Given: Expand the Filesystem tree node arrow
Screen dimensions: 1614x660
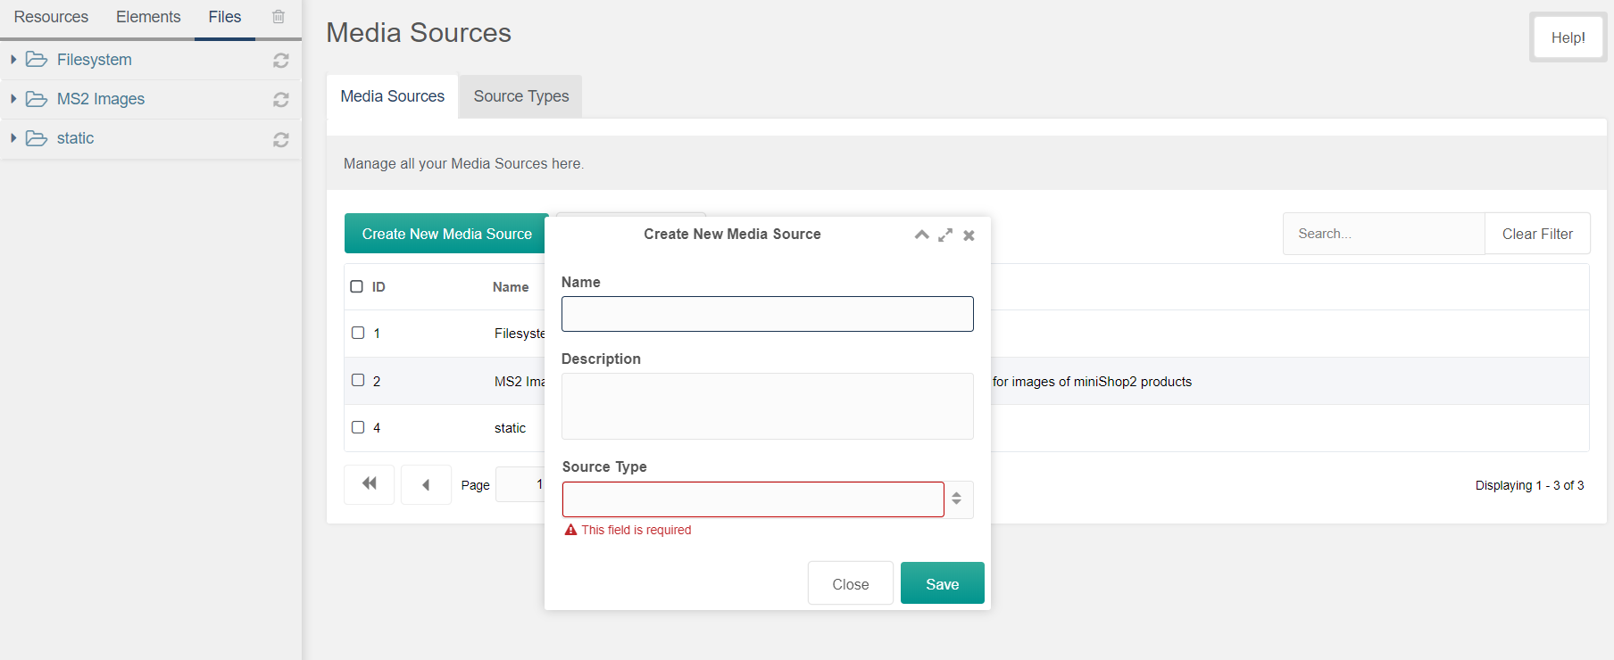Looking at the screenshot, I should [13, 60].
